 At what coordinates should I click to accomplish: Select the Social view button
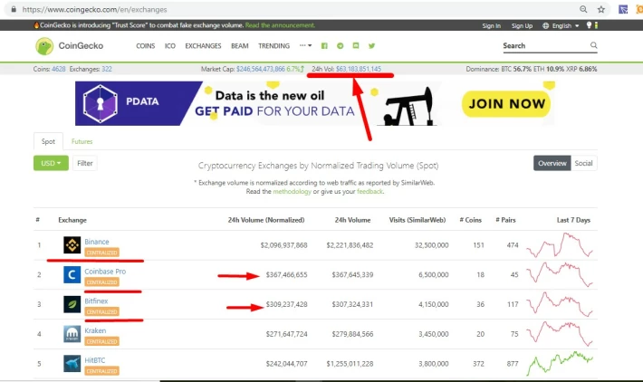coord(583,163)
